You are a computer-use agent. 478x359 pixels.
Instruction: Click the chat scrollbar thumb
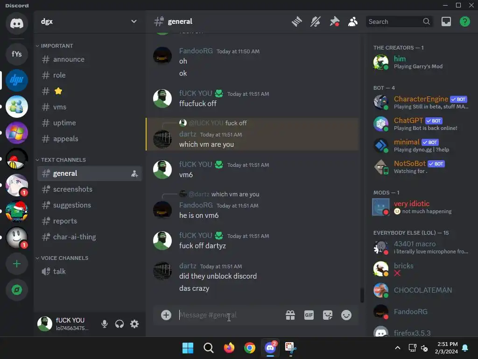click(x=362, y=295)
